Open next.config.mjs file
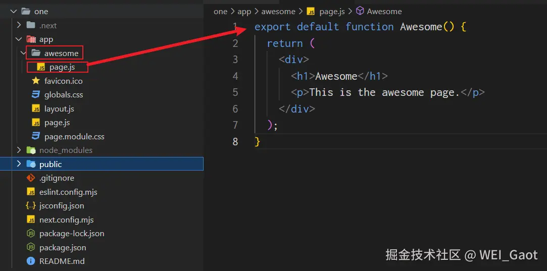Screen dimensions: 547x271 click(66, 220)
